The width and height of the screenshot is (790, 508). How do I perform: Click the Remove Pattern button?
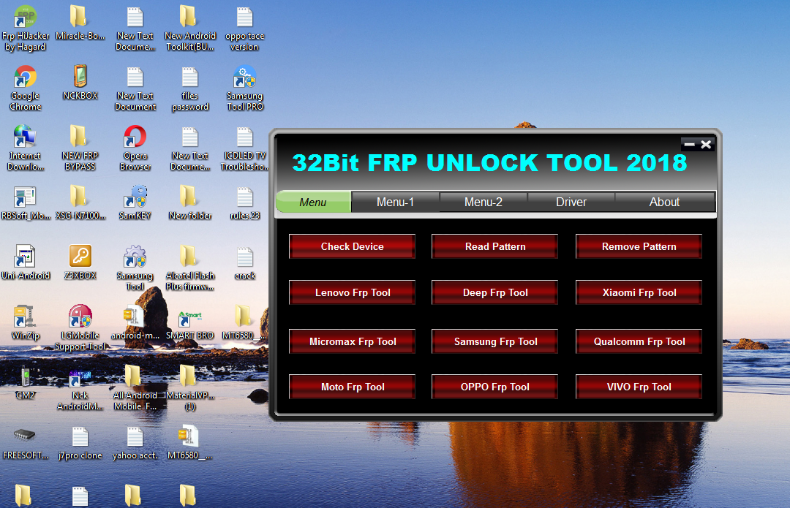pyautogui.click(x=639, y=246)
